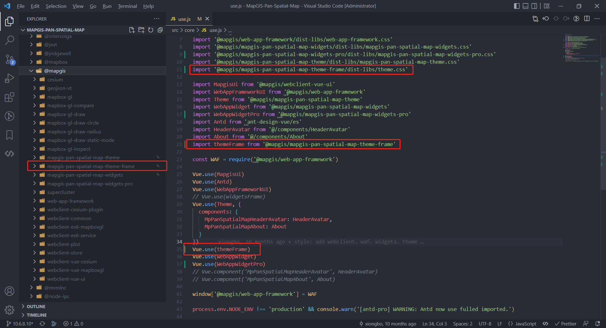Open the Terminal menu
This screenshot has width=606, height=328.
pyautogui.click(x=127, y=6)
